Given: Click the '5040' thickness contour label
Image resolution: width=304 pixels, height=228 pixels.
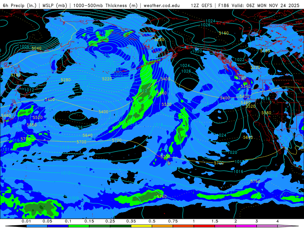Looking at the screenshot, I should (36, 48).
